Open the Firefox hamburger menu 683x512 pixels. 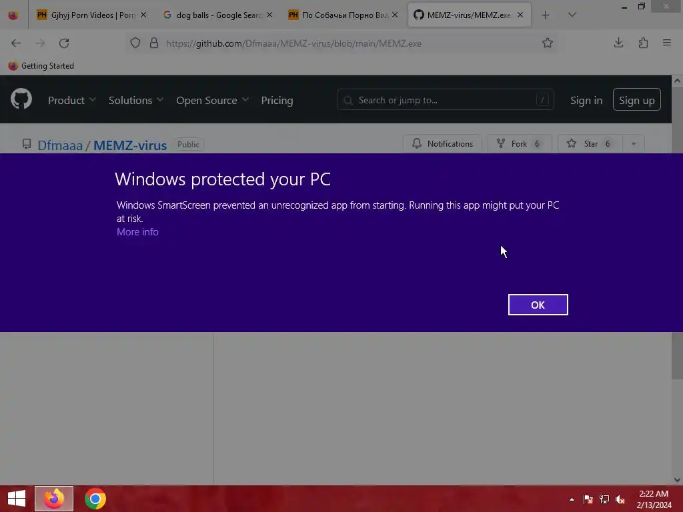pyautogui.click(x=667, y=43)
